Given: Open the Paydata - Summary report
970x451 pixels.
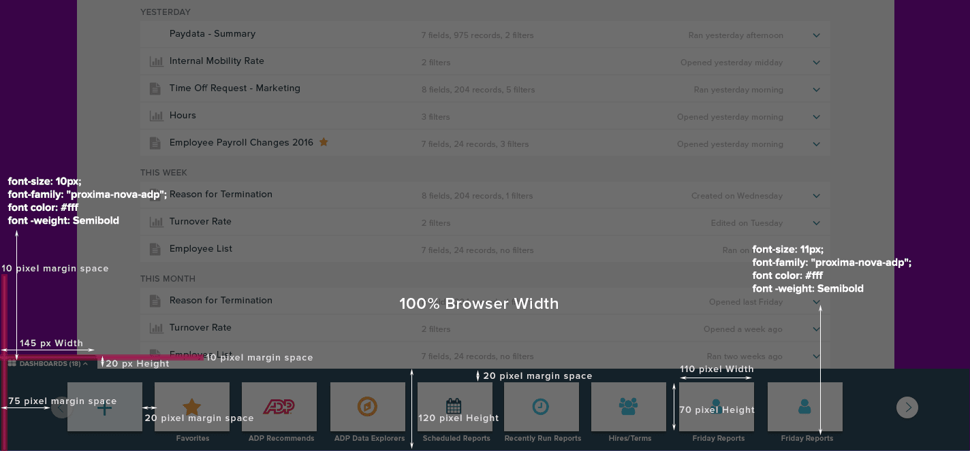Looking at the screenshot, I should (x=213, y=34).
